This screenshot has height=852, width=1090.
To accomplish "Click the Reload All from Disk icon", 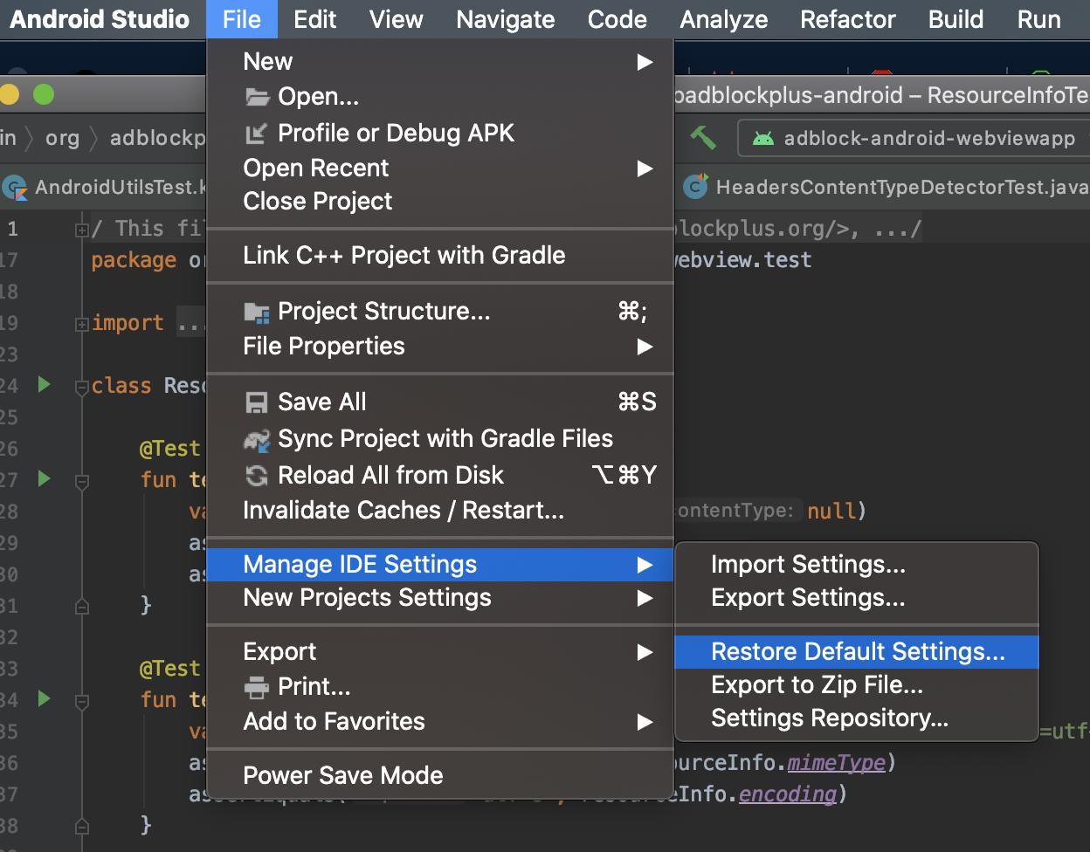I will (x=257, y=476).
